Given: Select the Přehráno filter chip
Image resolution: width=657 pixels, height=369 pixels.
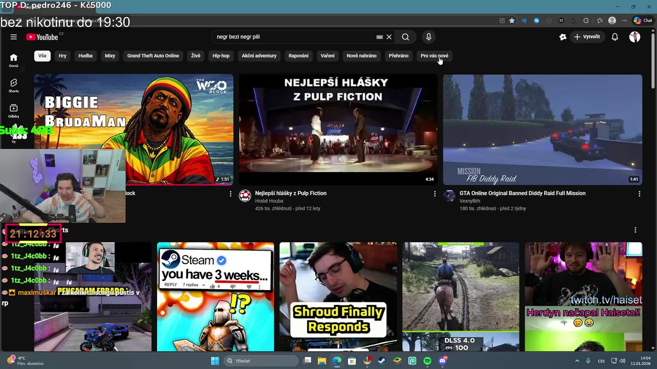Looking at the screenshot, I should [x=399, y=56].
